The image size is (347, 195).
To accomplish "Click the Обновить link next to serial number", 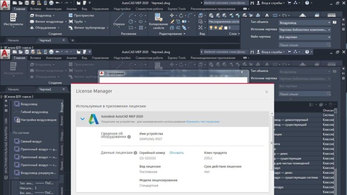I will pyautogui.click(x=176, y=153).
